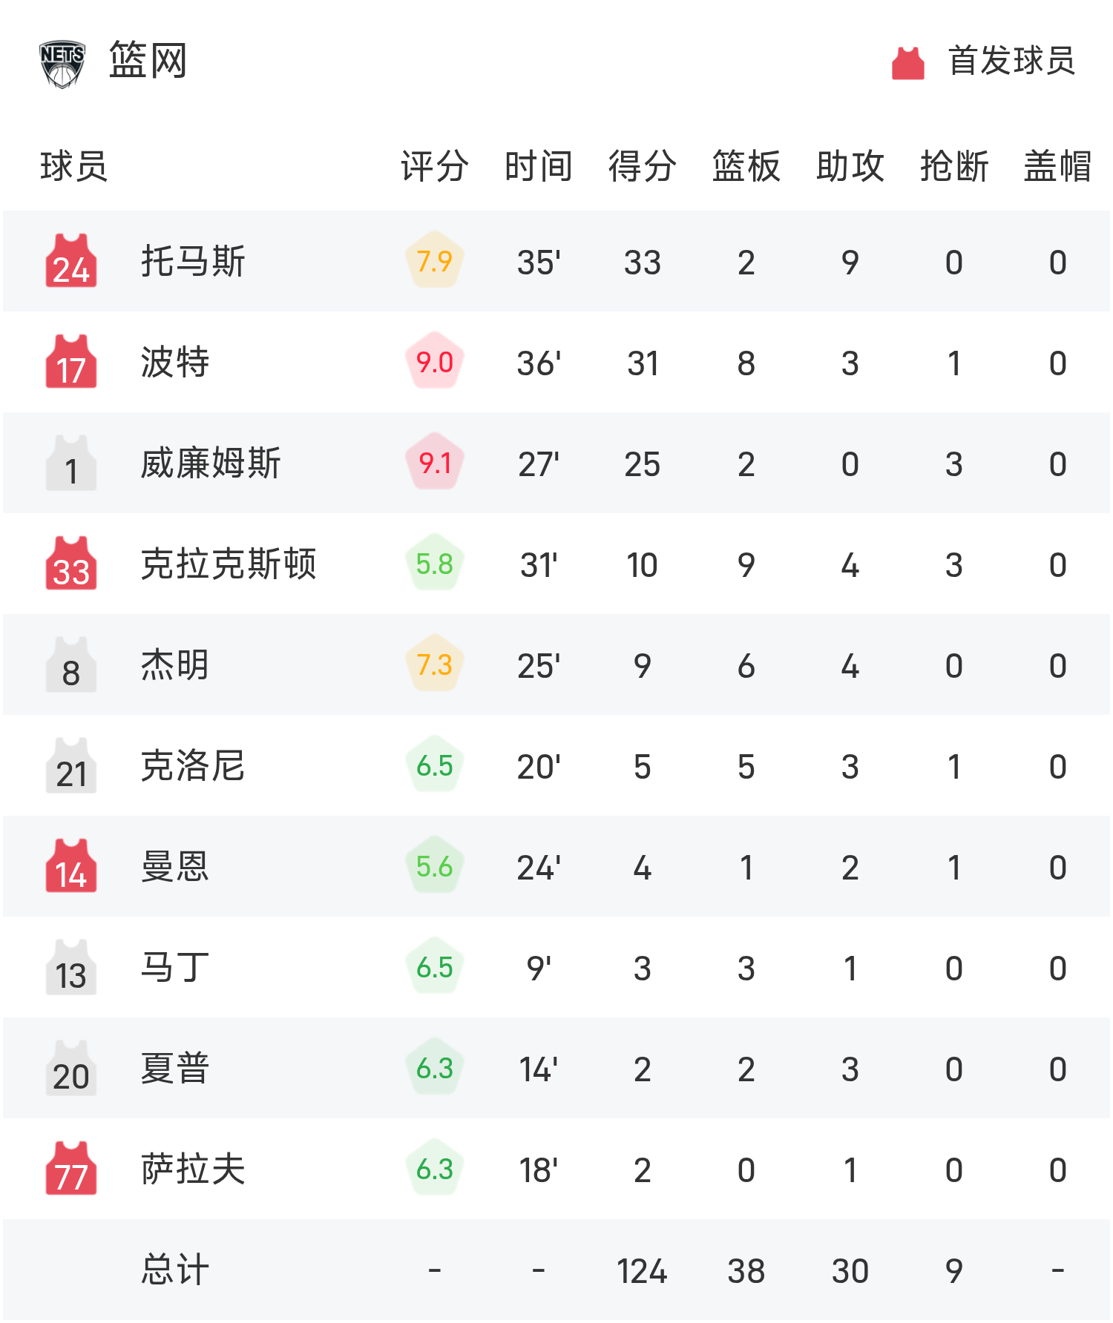Sort by the 得分 column header
This screenshot has width=1113, height=1323.
click(642, 166)
